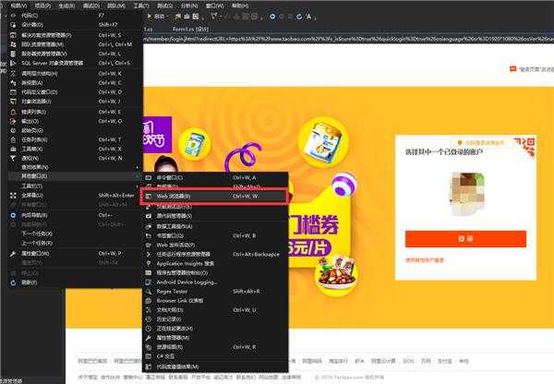This screenshot has height=384, width=554.
Task: Click the Web 浏览器 icon, Ctrl+W, W
Action: [x=149, y=196]
